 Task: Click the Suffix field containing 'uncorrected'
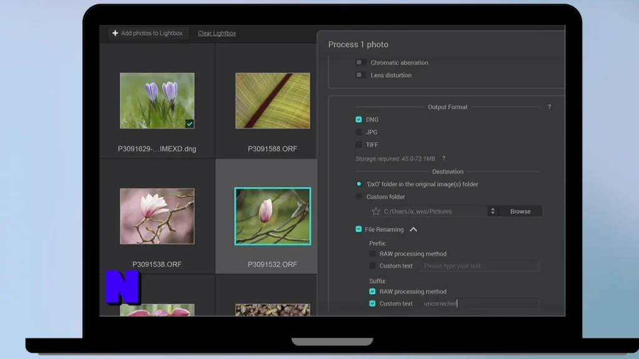pos(479,304)
